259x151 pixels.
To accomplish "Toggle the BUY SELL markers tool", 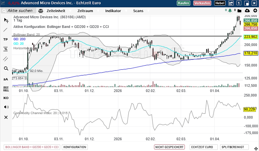I will (6, 89).
